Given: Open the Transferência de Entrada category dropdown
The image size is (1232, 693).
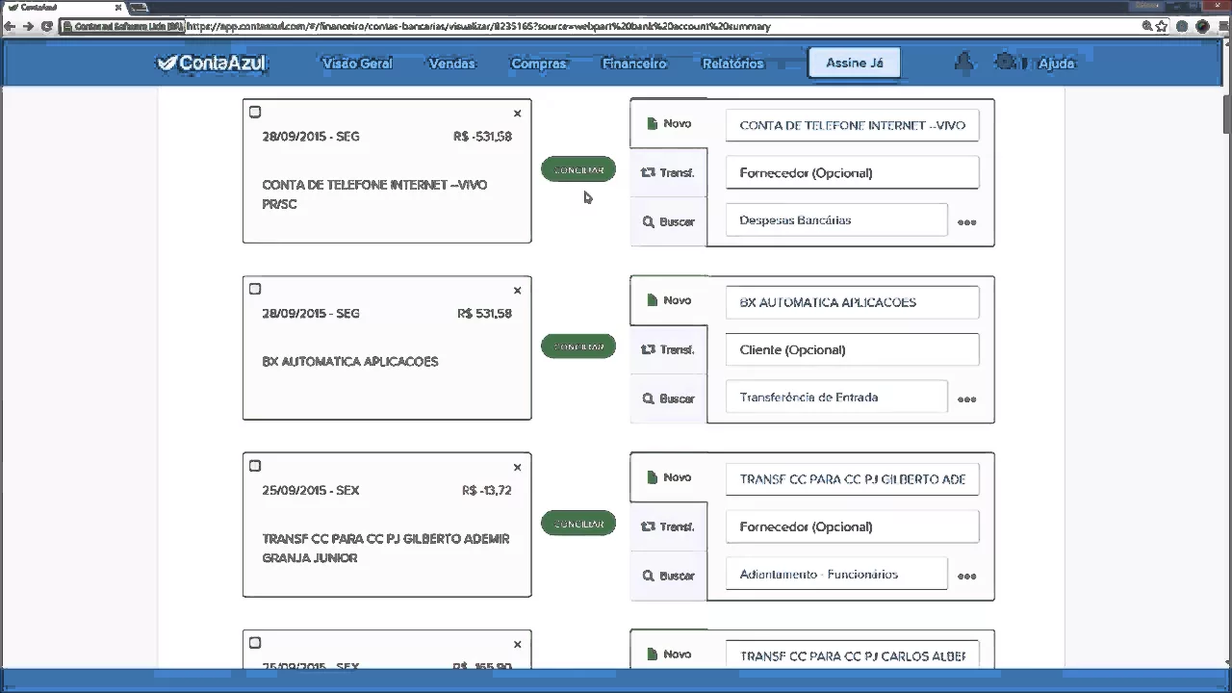Looking at the screenshot, I should pos(836,398).
